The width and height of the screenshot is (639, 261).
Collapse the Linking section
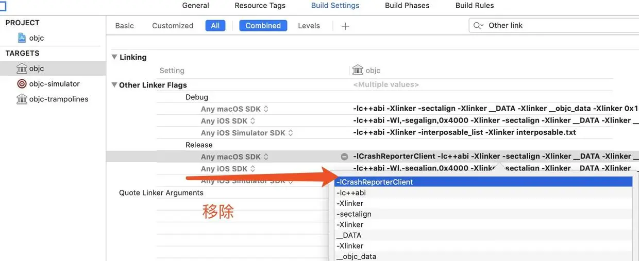[114, 57]
